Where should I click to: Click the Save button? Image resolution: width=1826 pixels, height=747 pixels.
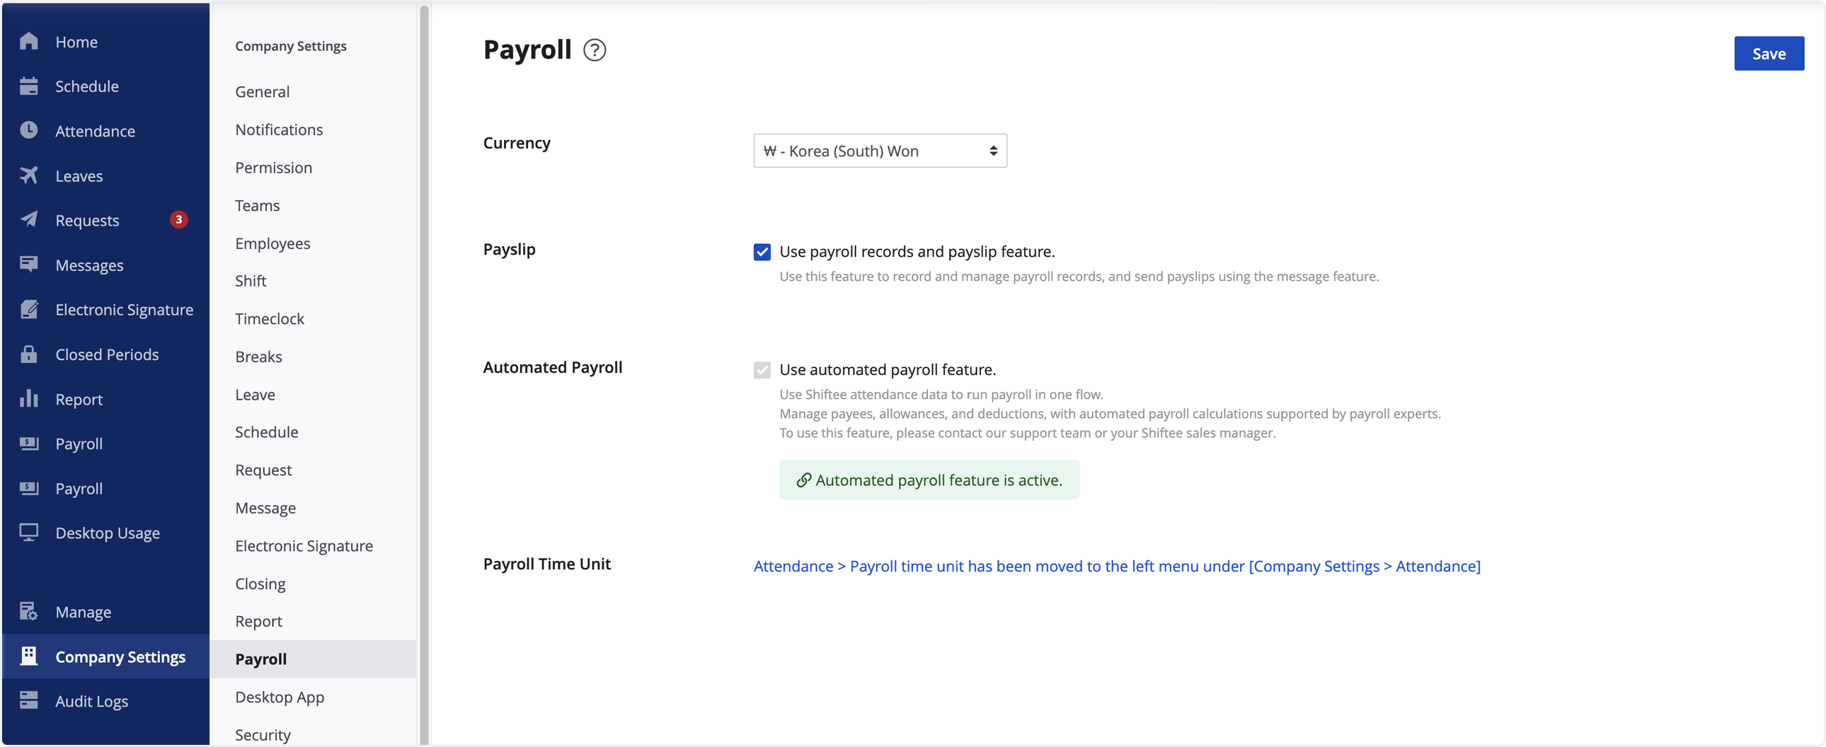coord(1769,54)
